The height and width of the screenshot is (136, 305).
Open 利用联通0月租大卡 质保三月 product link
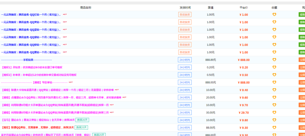coord(55,112)
